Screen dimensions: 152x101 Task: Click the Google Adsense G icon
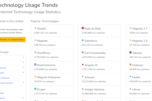click(83, 89)
